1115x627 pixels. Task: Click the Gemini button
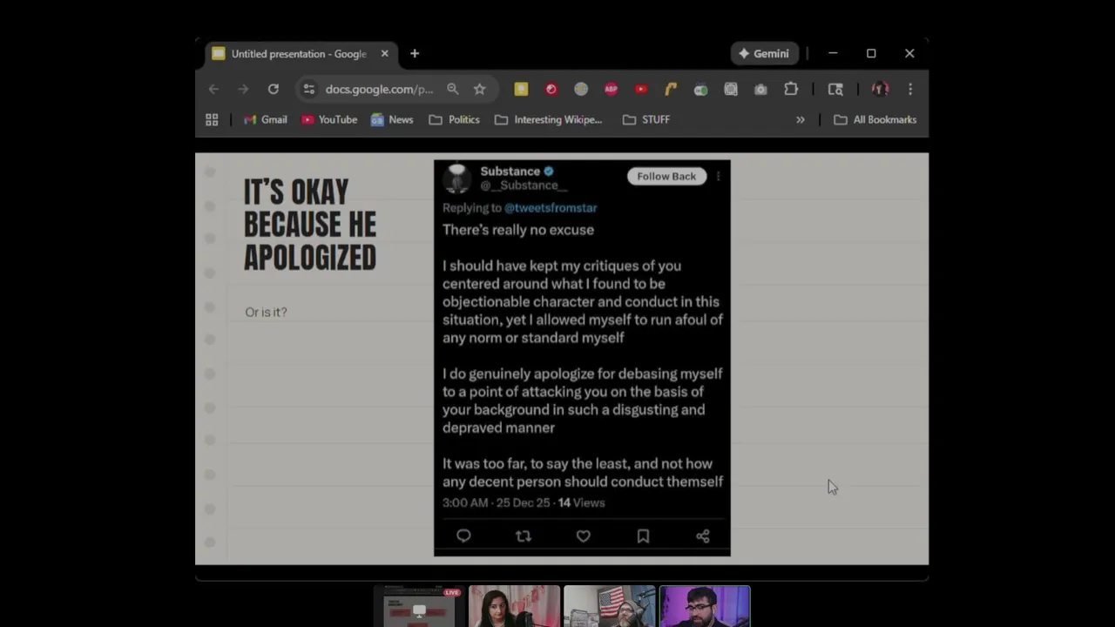click(x=763, y=54)
